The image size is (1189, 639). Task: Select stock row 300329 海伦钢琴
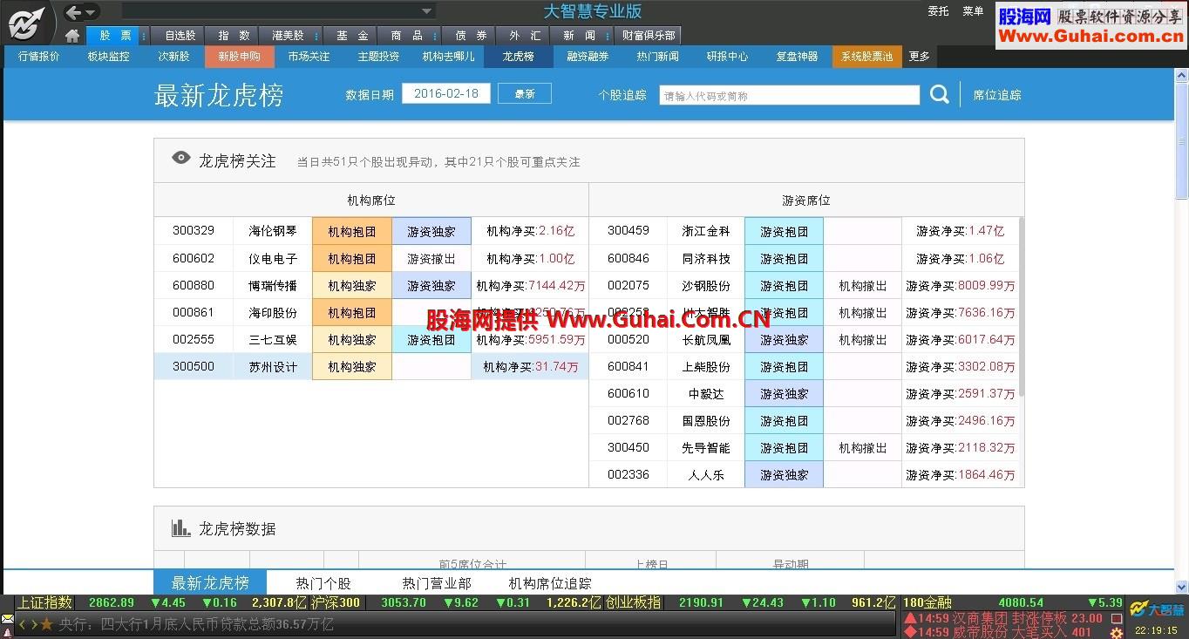[x=371, y=231]
